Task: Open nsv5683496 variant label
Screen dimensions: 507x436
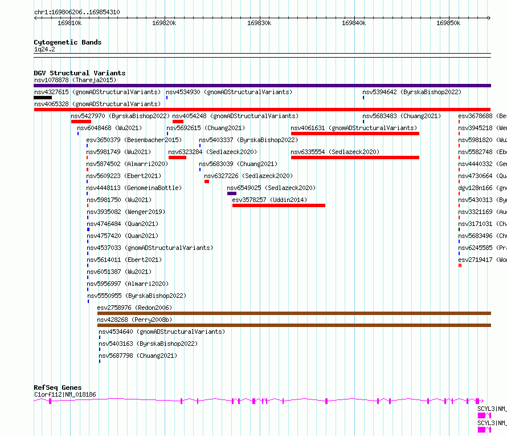Action: click(483, 236)
